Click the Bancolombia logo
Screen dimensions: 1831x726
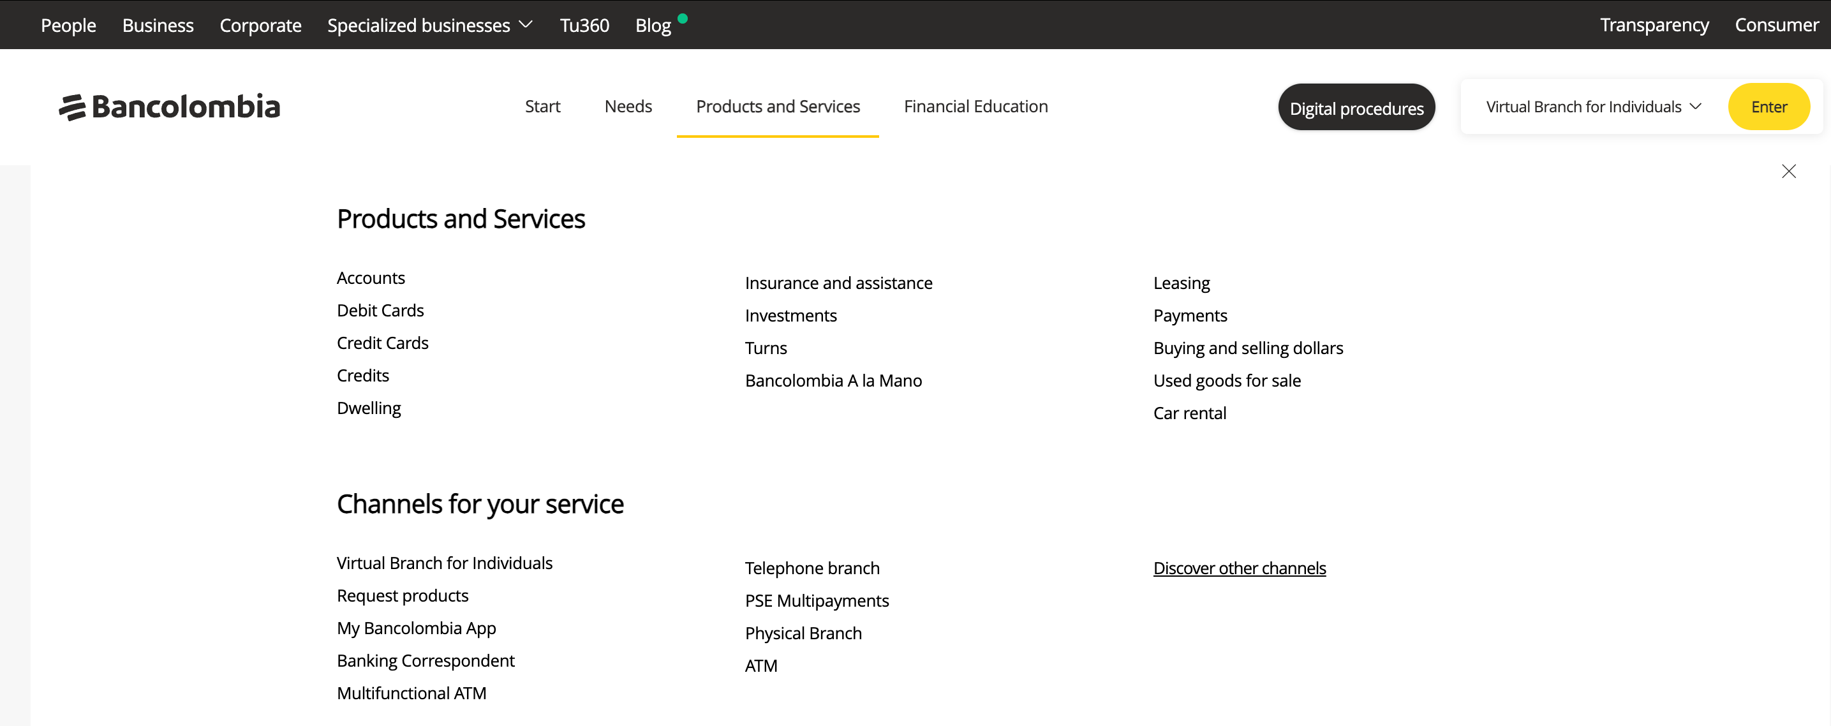pyautogui.click(x=169, y=106)
